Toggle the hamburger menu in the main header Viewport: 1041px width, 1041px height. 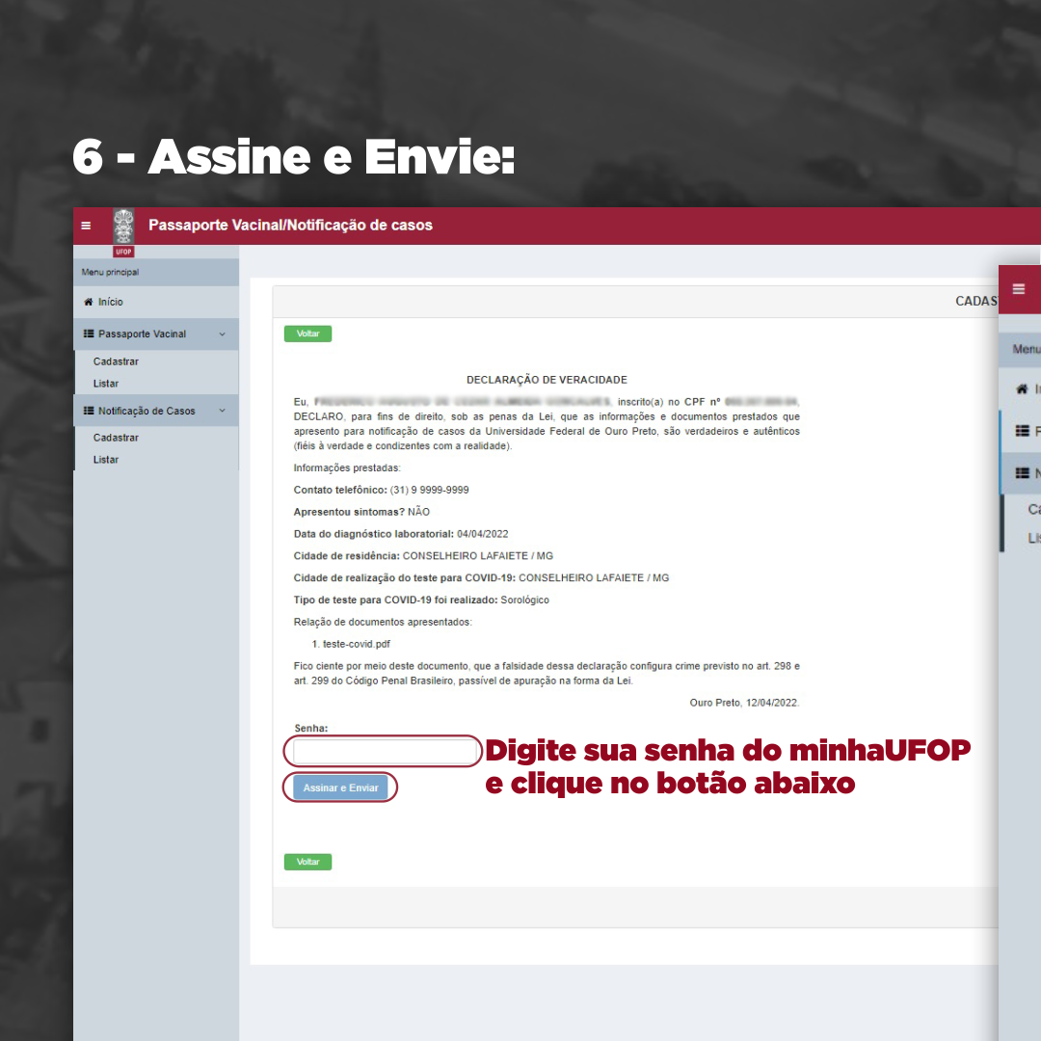point(86,226)
